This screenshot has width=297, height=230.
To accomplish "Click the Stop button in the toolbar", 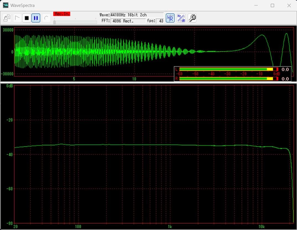I will click(27, 18).
